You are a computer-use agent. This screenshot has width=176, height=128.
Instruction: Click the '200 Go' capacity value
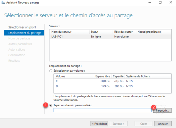click(x=119, y=86)
